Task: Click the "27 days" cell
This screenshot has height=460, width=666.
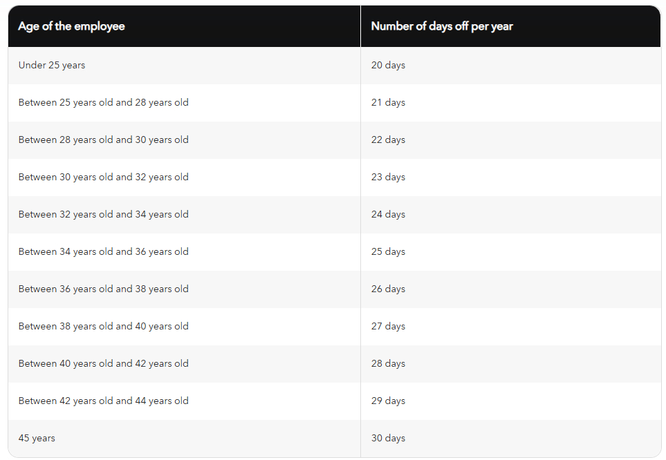Action: 388,326
